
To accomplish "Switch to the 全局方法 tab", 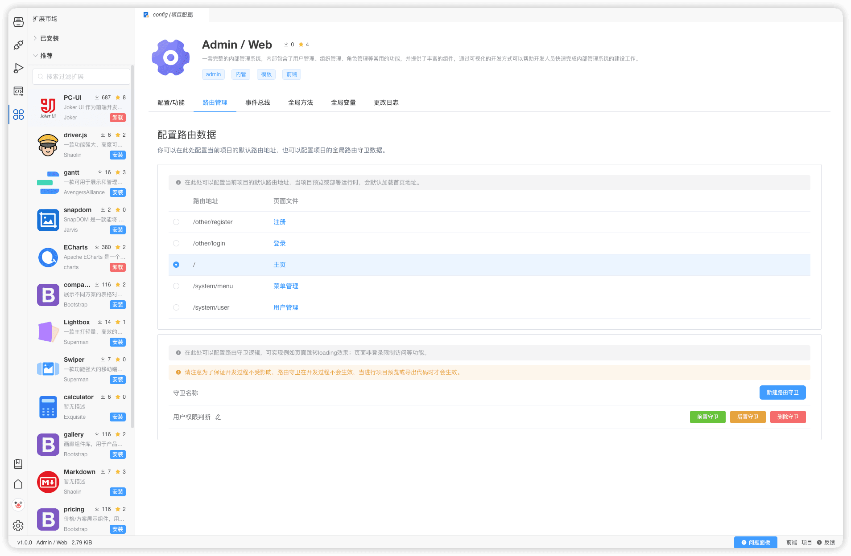I will (x=301, y=102).
